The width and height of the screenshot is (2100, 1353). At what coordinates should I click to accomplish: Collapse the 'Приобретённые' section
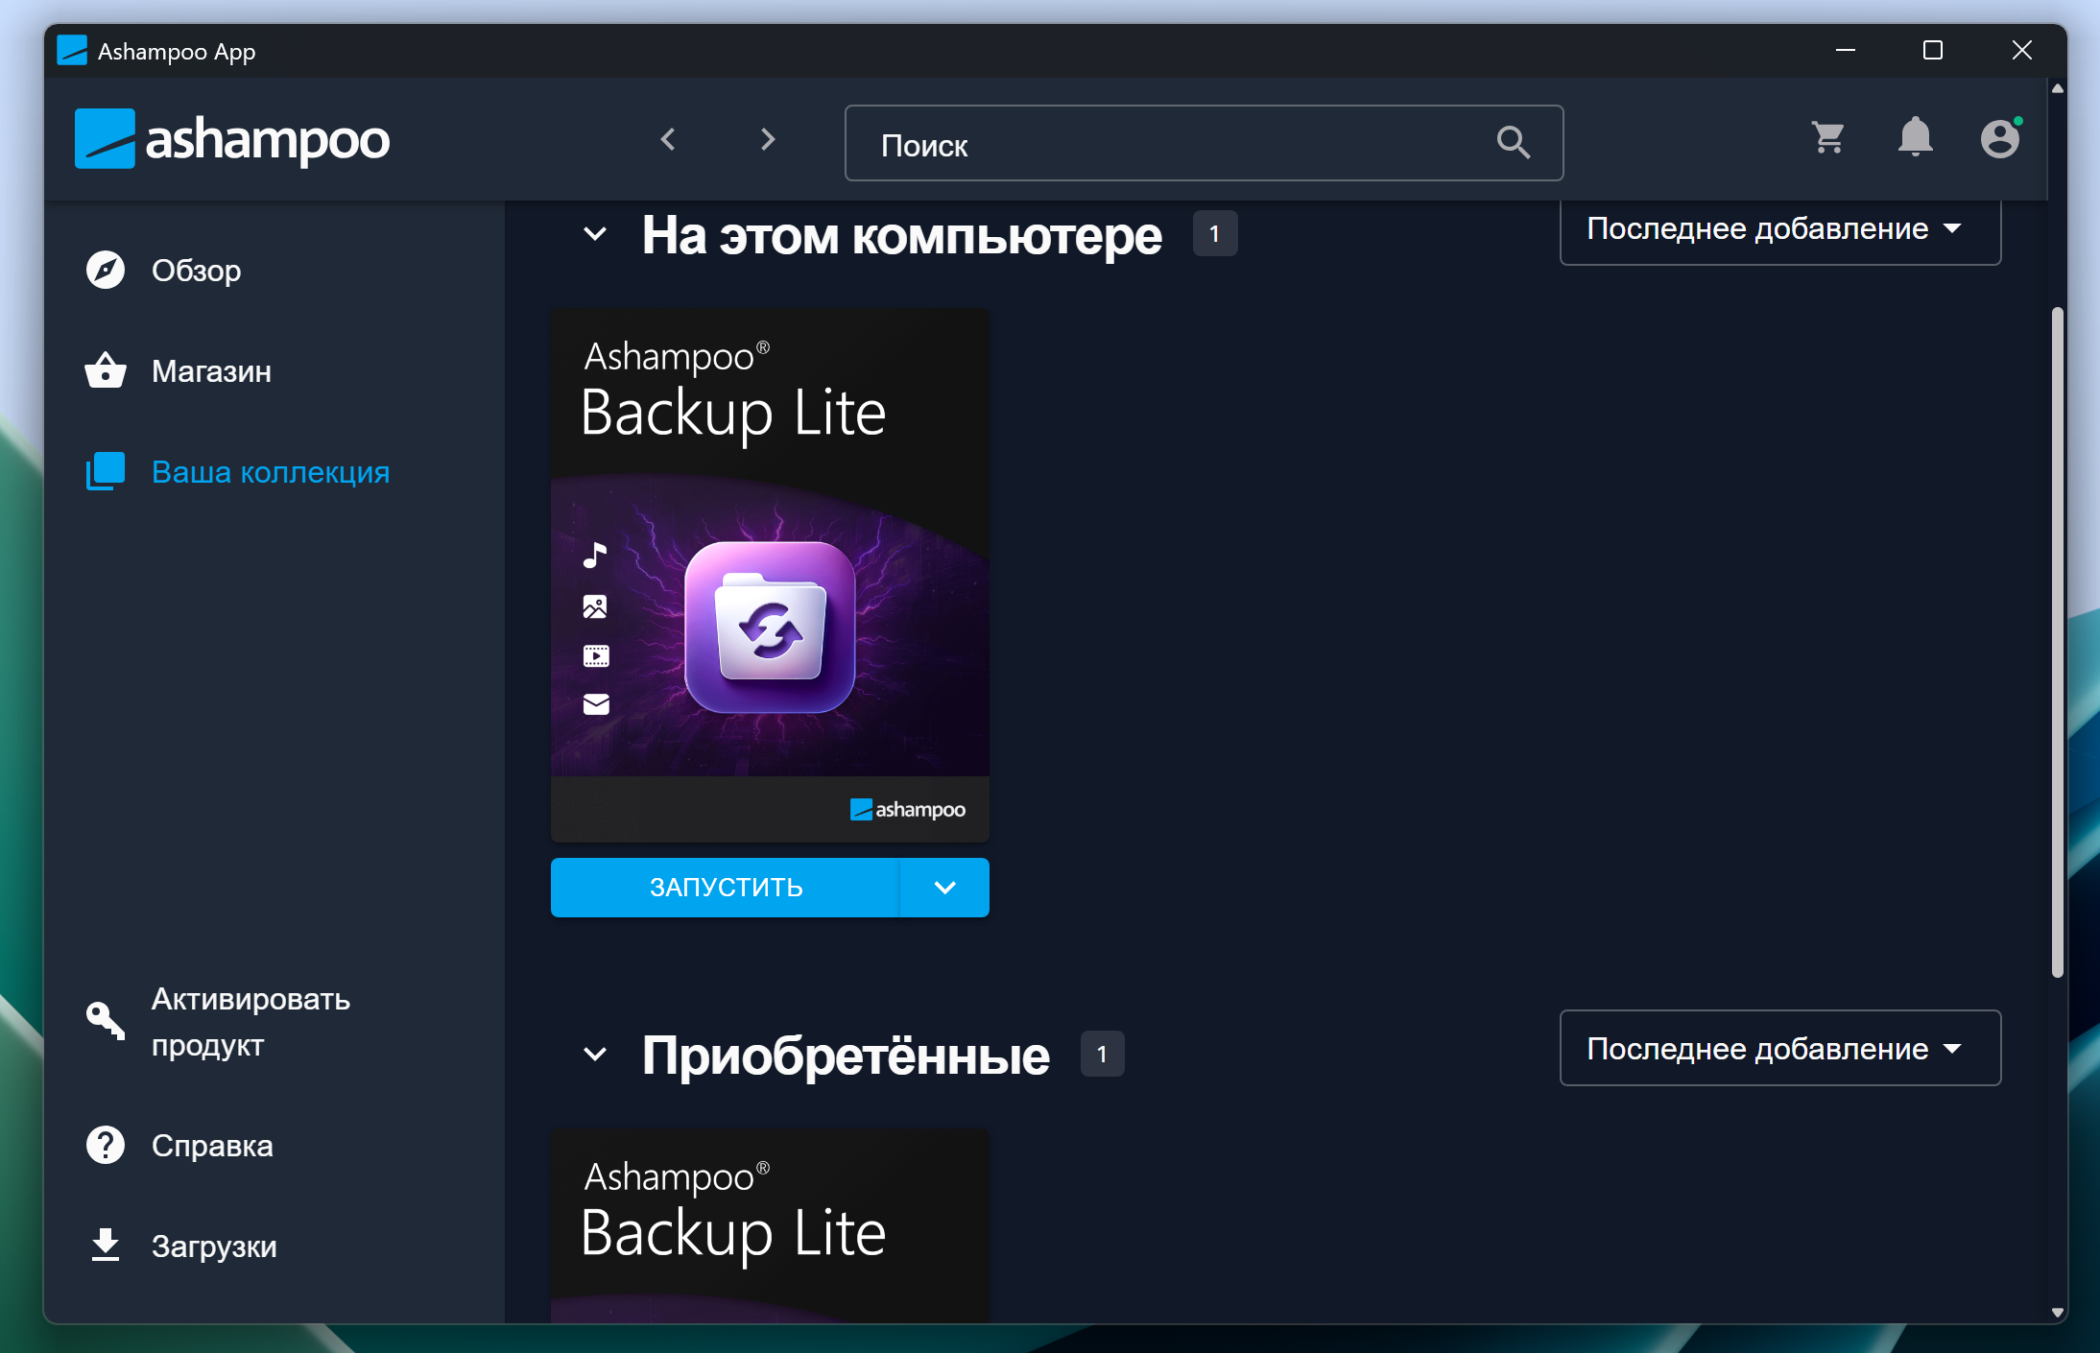[x=595, y=1055]
